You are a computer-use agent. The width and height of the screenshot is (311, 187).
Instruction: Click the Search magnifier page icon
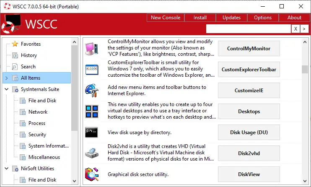pyautogui.click(x=15, y=67)
